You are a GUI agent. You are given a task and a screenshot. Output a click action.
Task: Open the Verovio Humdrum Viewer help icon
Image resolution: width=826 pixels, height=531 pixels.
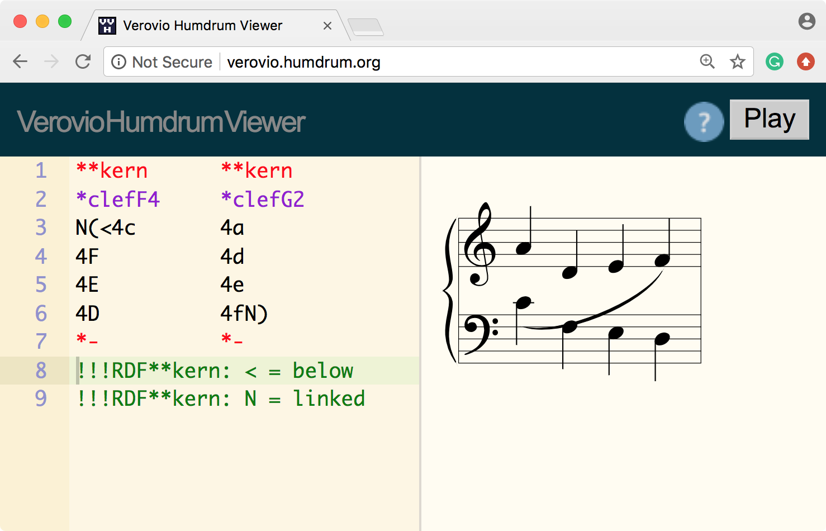(x=704, y=121)
